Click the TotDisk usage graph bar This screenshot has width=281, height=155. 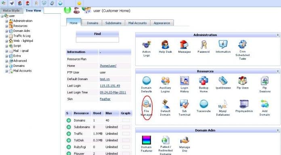click(x=126, y=140)
